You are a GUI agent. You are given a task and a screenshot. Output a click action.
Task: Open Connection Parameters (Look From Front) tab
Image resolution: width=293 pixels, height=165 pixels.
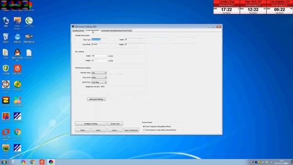pos(117,31)
